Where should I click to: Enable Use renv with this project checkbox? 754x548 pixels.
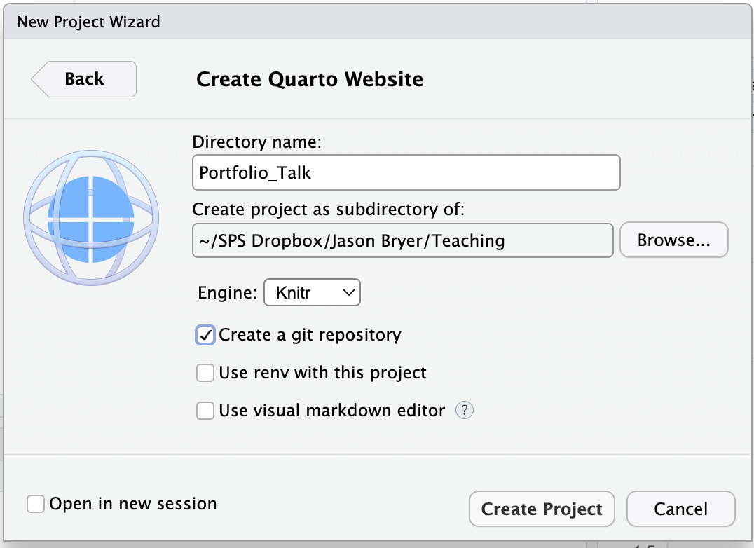tap(205, 373)
